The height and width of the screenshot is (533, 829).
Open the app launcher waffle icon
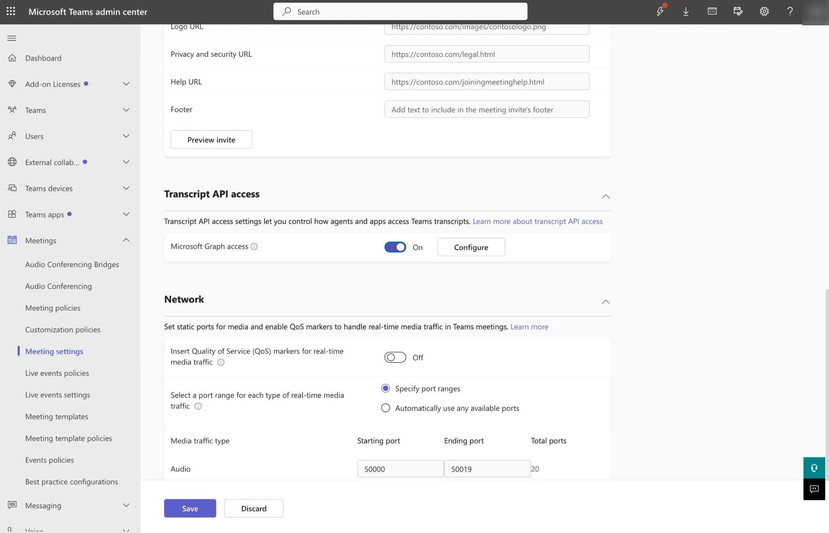[x=11, y=11]
